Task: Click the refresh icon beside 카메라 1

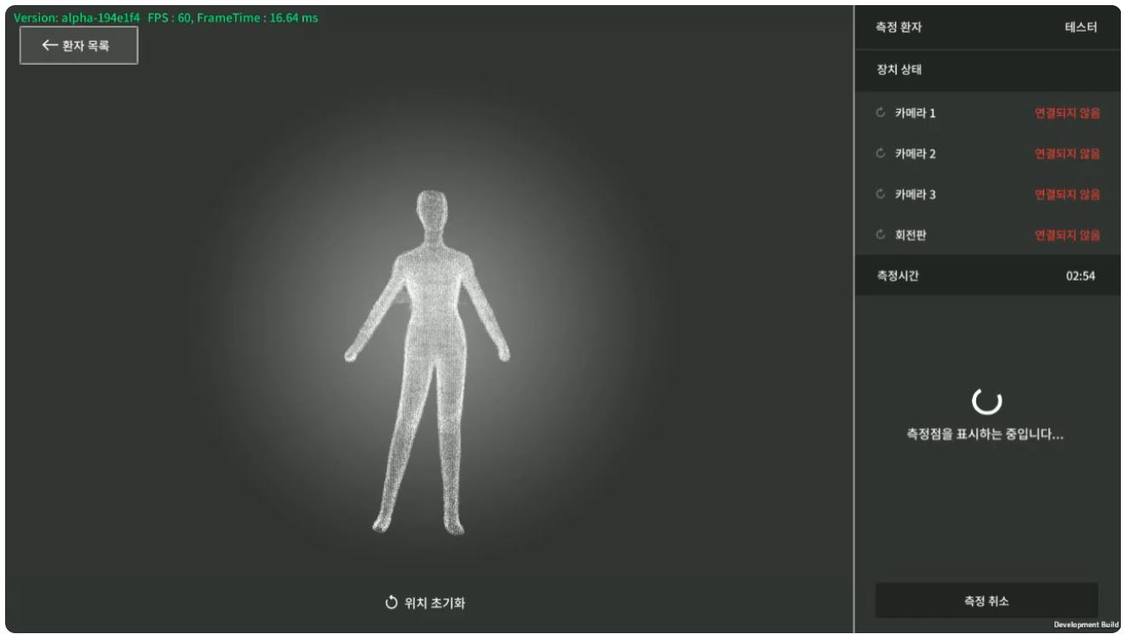Action: 881,113
